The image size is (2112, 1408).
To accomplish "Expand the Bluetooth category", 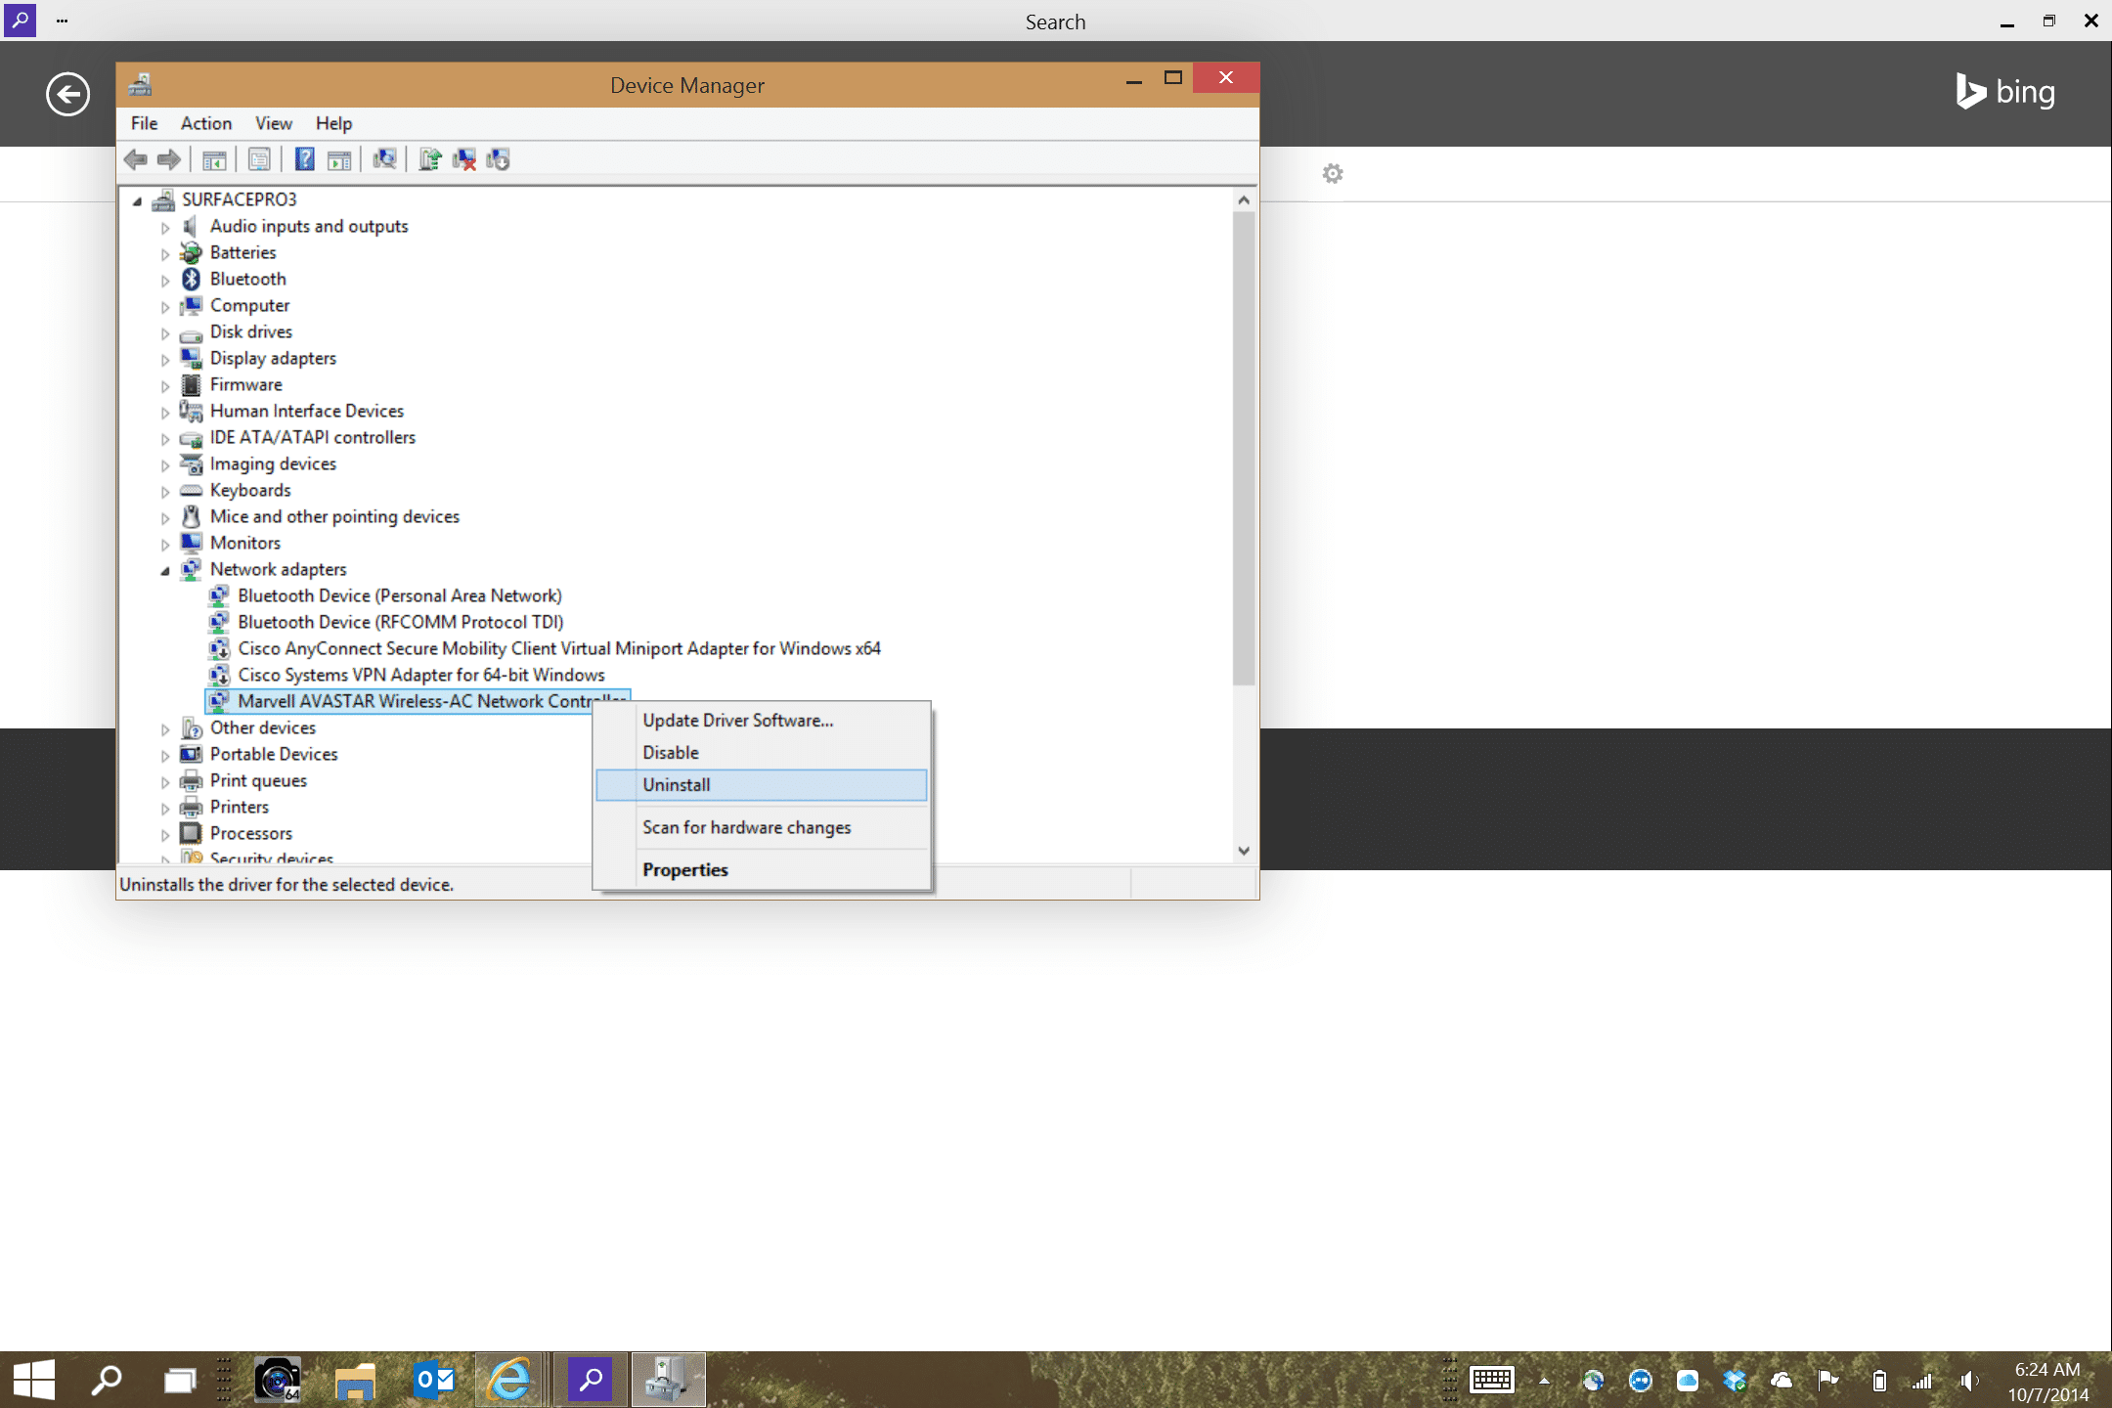I will coord(165,280).
